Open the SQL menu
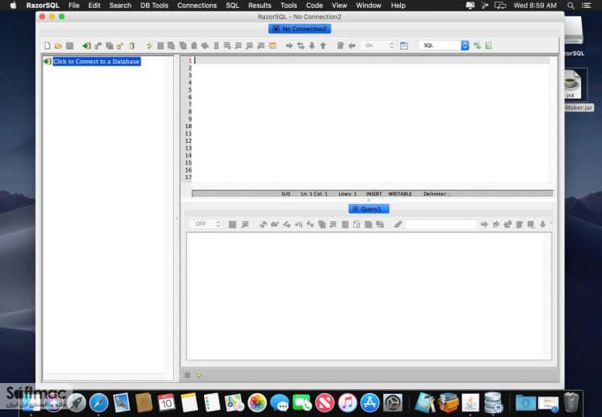This screenshot has height=417, width=602. pos(233,5)
